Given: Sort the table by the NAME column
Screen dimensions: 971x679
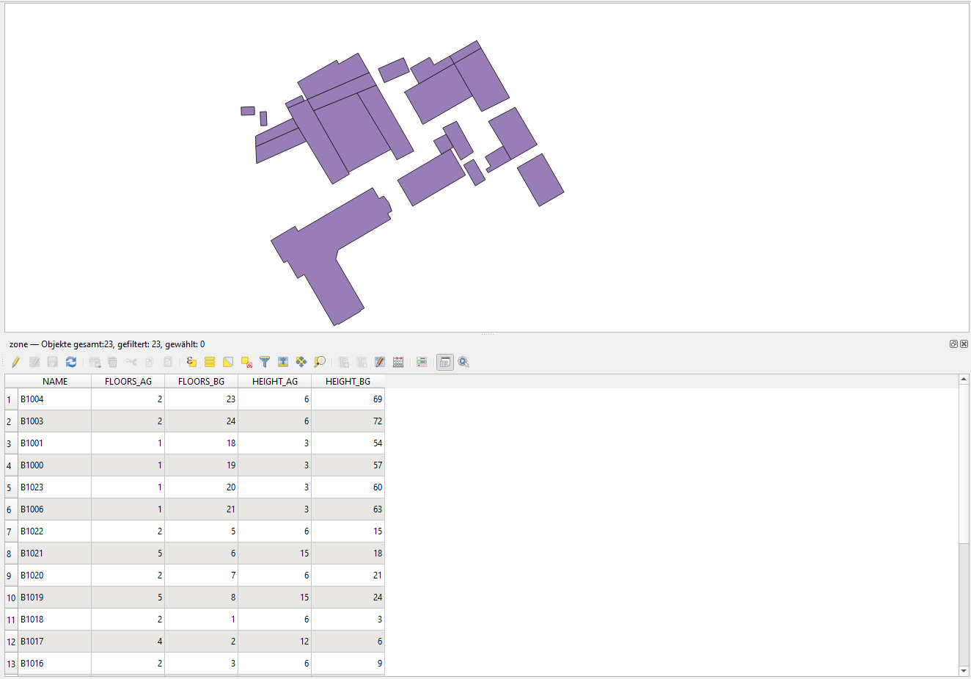Looking at the screenshot, I should (54, 381).
